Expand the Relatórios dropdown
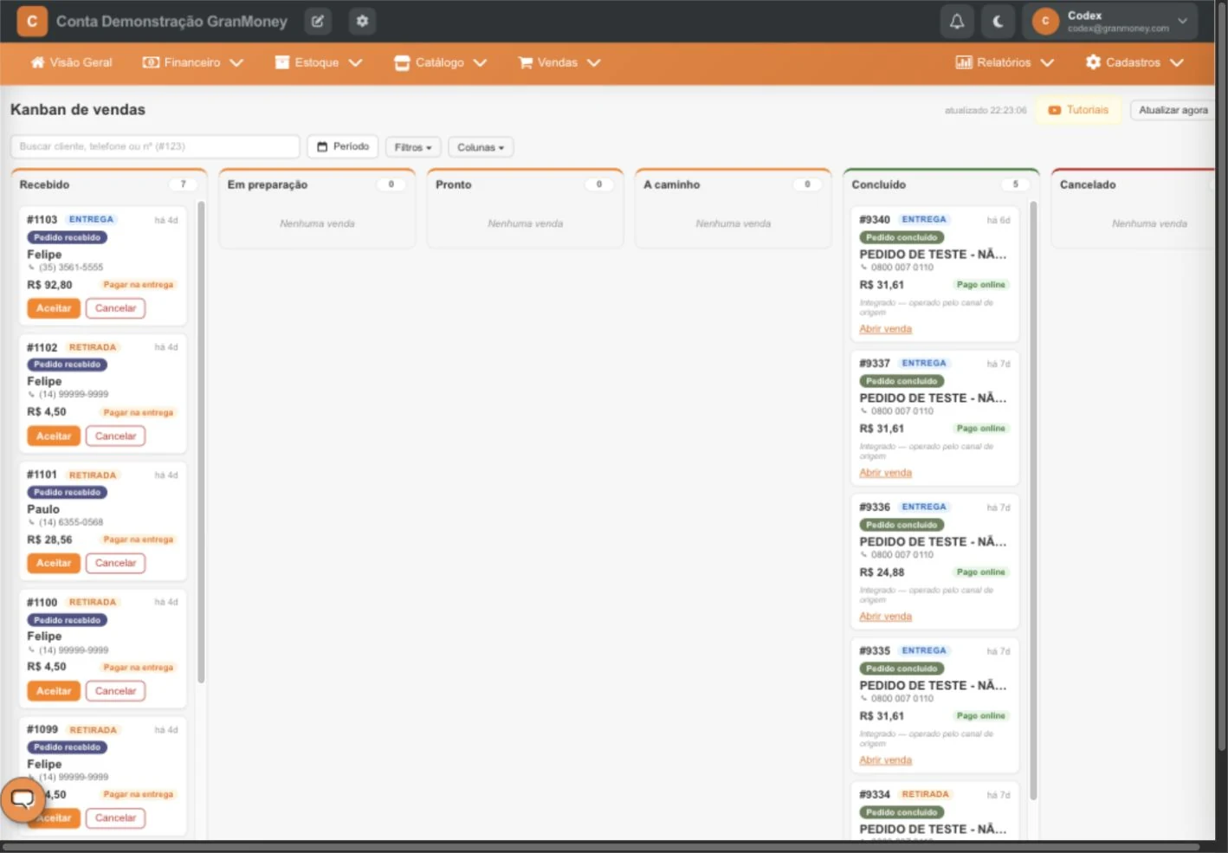 coord(1005,62)
